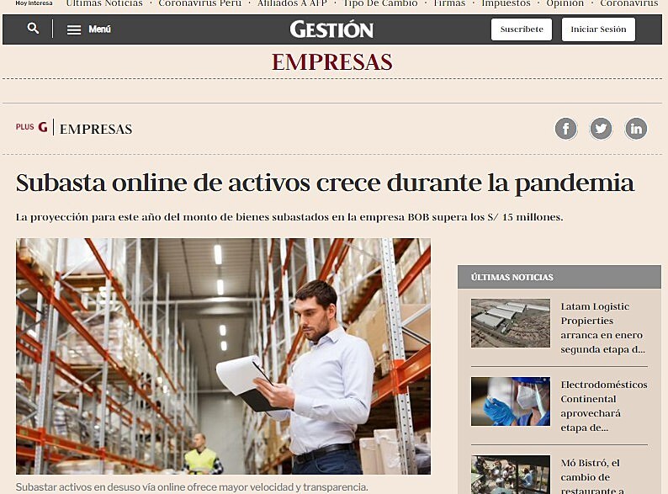Click the Gestión logo
Screen dimensions: 668x494
point(331,29)
